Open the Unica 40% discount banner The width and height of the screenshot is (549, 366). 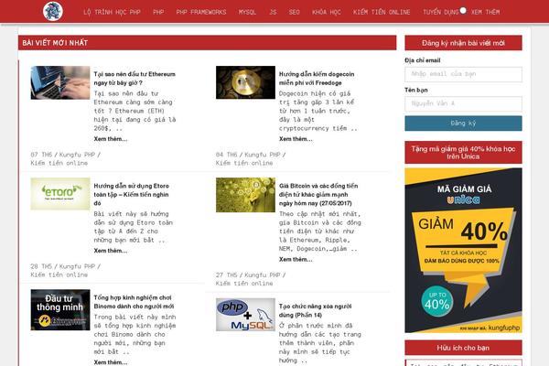[x=463, y=250]
